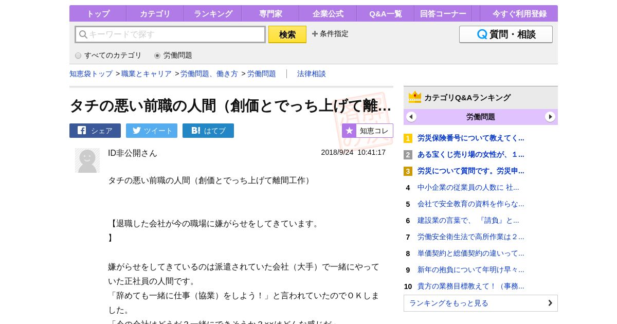617x324 pixels.
Task: Open the 労働問題、働き方 breadcrumb link
Action: tap(209, 74)
